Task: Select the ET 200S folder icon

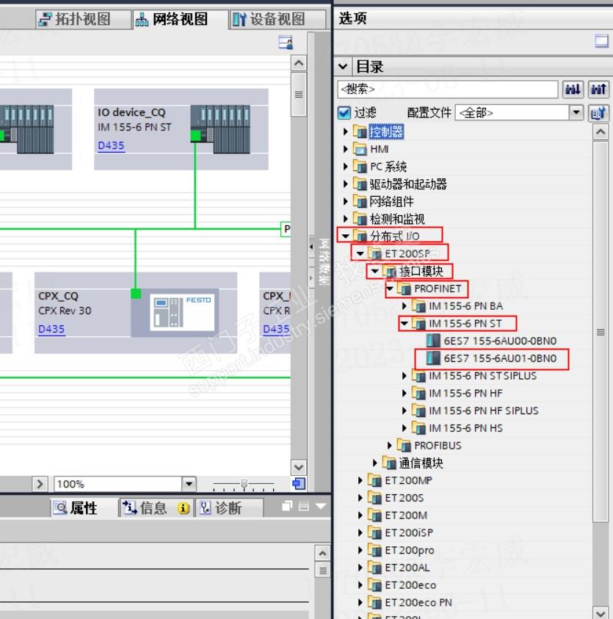Action: 374,497
